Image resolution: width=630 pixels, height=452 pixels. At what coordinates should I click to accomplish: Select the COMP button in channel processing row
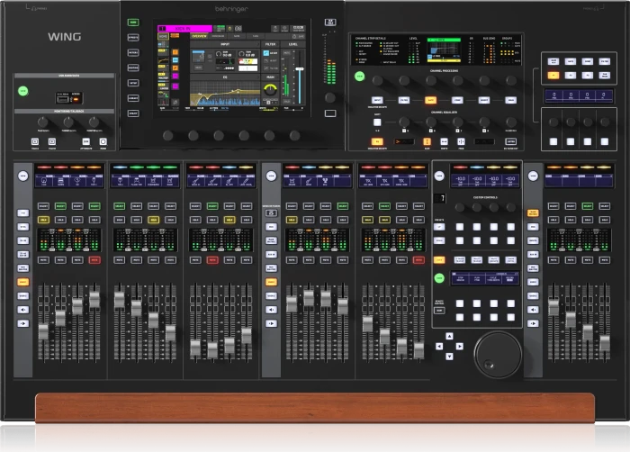(457, 100)
